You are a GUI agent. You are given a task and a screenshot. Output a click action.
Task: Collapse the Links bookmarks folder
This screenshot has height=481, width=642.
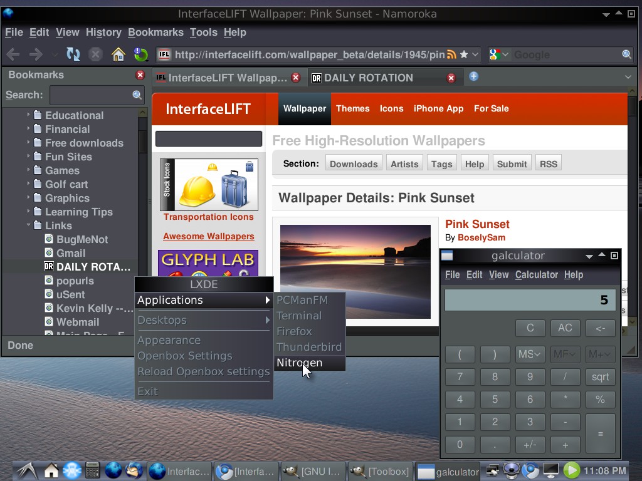28,225
